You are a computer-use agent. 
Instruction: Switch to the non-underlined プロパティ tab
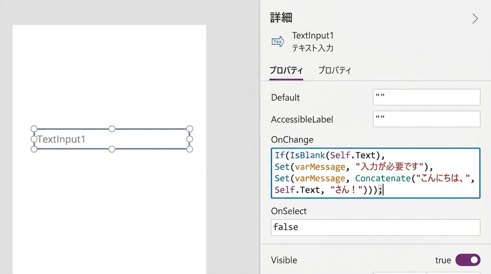334,70
